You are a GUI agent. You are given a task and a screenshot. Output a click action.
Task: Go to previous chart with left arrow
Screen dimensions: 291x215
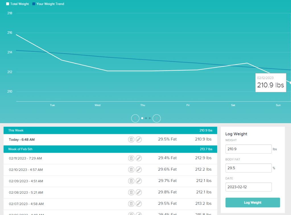[135, 118]
